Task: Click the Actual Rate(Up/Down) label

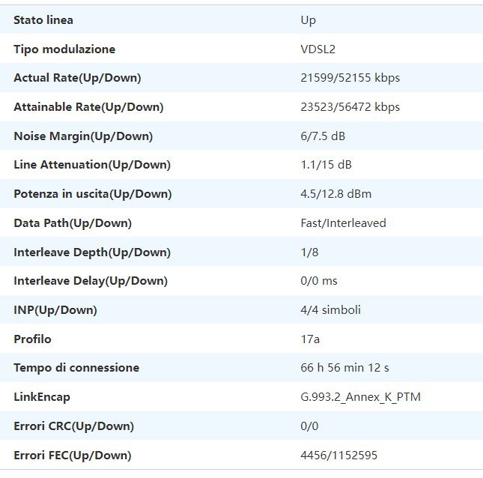Action: (77, 78)
